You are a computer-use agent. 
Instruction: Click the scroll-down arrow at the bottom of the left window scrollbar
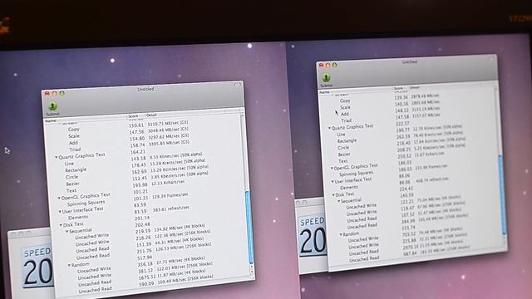tap(252, 272)
